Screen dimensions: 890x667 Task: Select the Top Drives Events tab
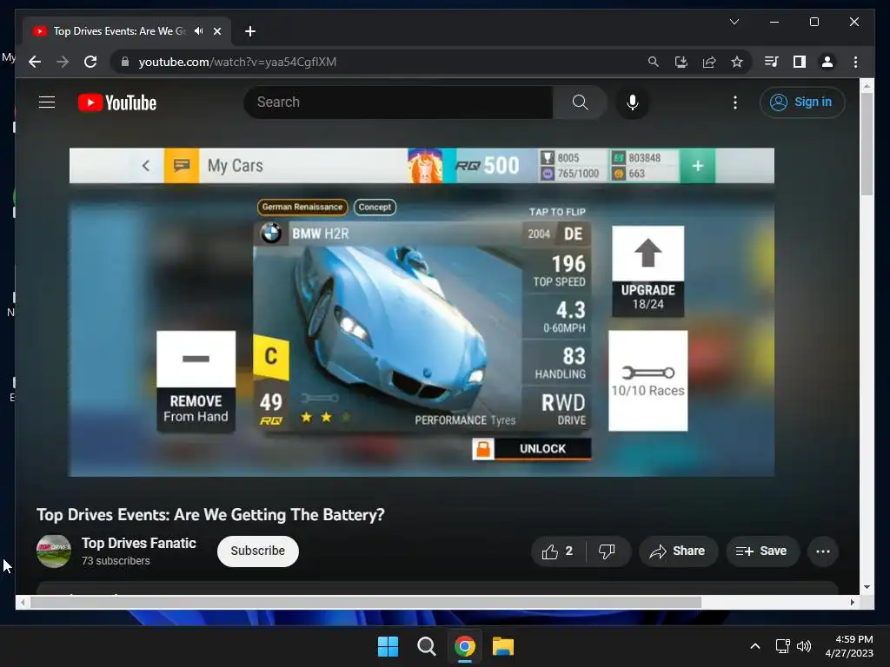tap(125, 31)
